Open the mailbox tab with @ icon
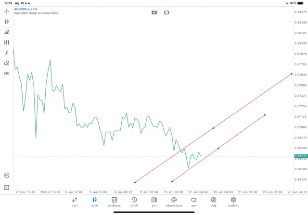 174,202
